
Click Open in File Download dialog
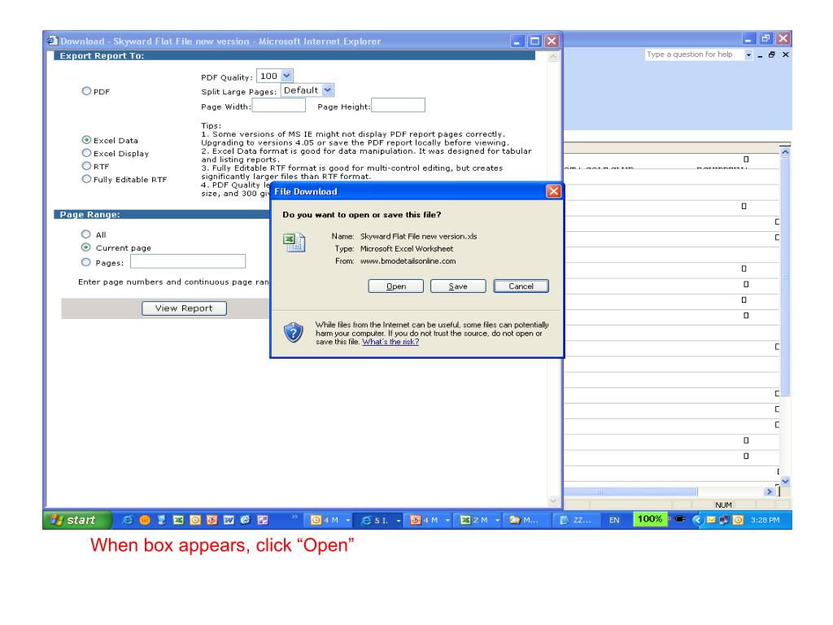click(396, 286)
